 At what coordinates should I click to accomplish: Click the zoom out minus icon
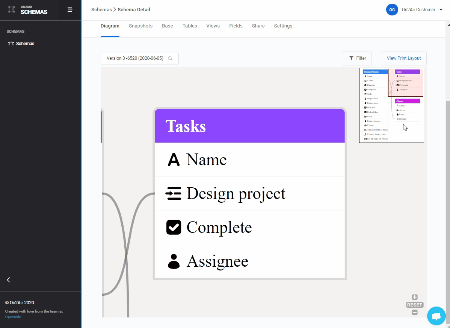click(415, 312)
